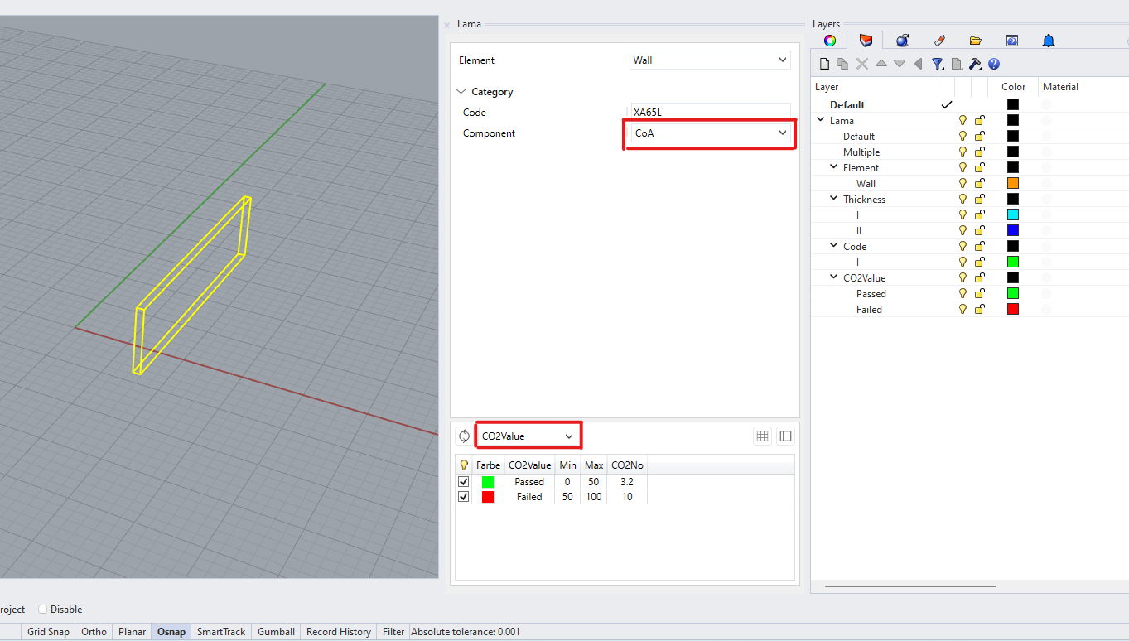Open the layer filter funnel icon
Screen dimensions: 1129x641
pos(938,64)
